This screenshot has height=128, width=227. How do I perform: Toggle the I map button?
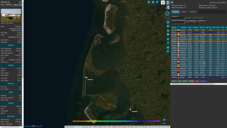(x=168, y=43)
